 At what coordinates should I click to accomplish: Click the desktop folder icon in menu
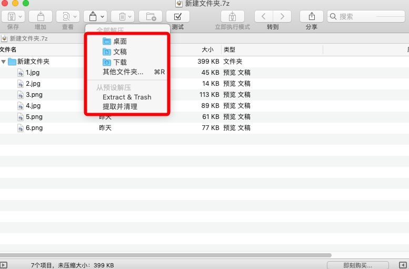point(107,41)
